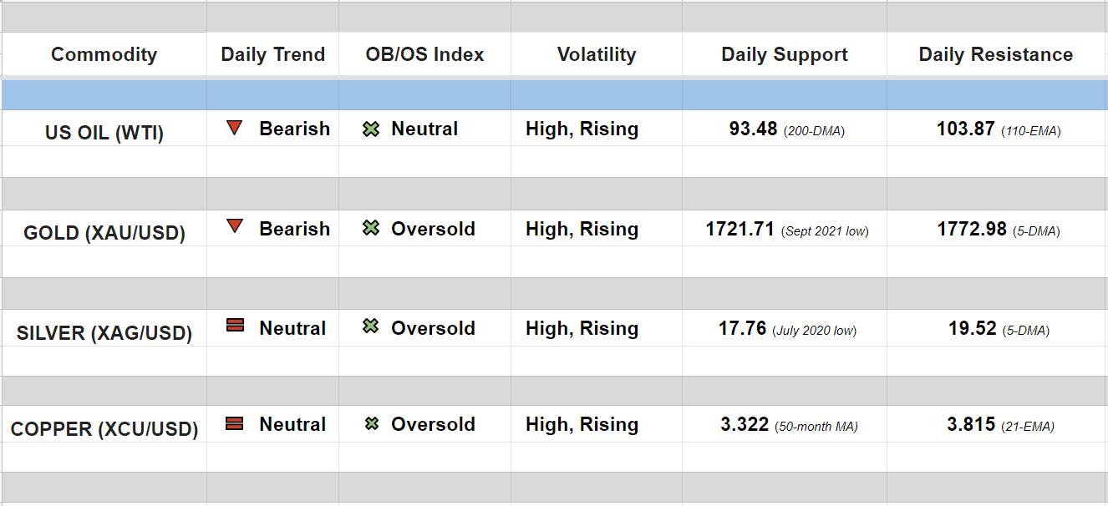Select the GOLD (XAU/USD) cell
This screenshot has height=506, width=1108.
[x=104, y=233]
